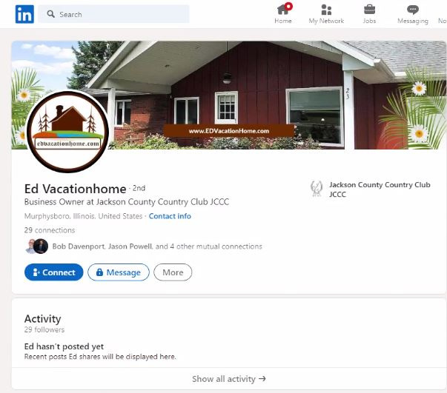The height and width of the screenshot is (393, 447).
Task: Click the LinkedIn logo icon
Action: coord(24,14)
